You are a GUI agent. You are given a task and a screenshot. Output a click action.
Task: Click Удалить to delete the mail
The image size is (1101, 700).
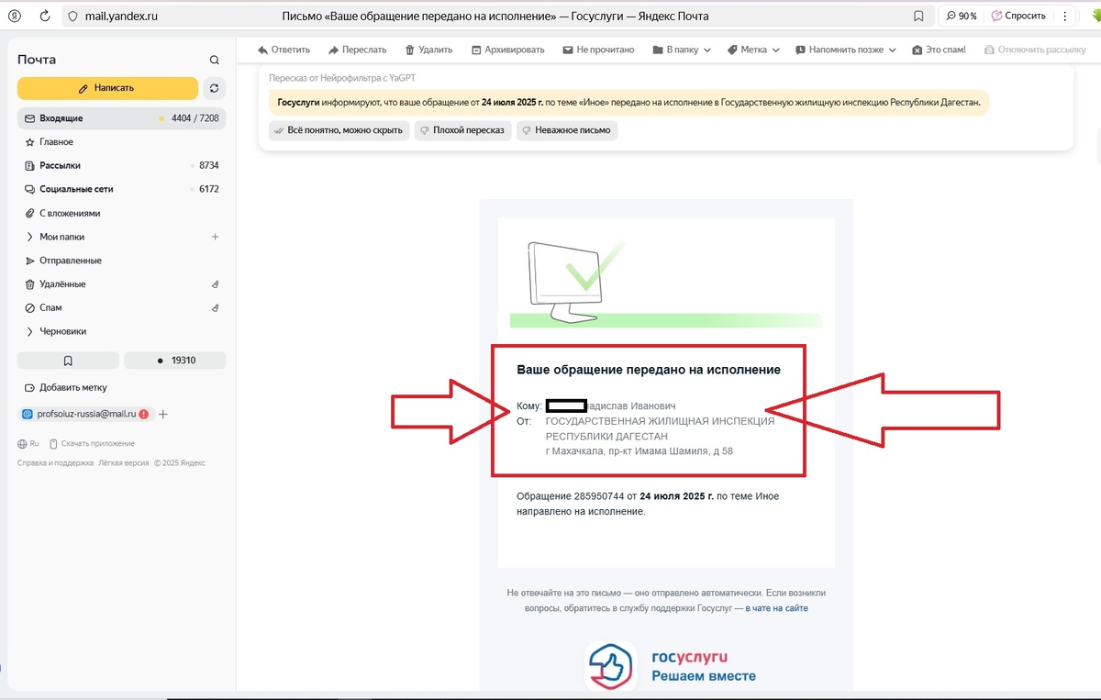click(x=428, y=50)
